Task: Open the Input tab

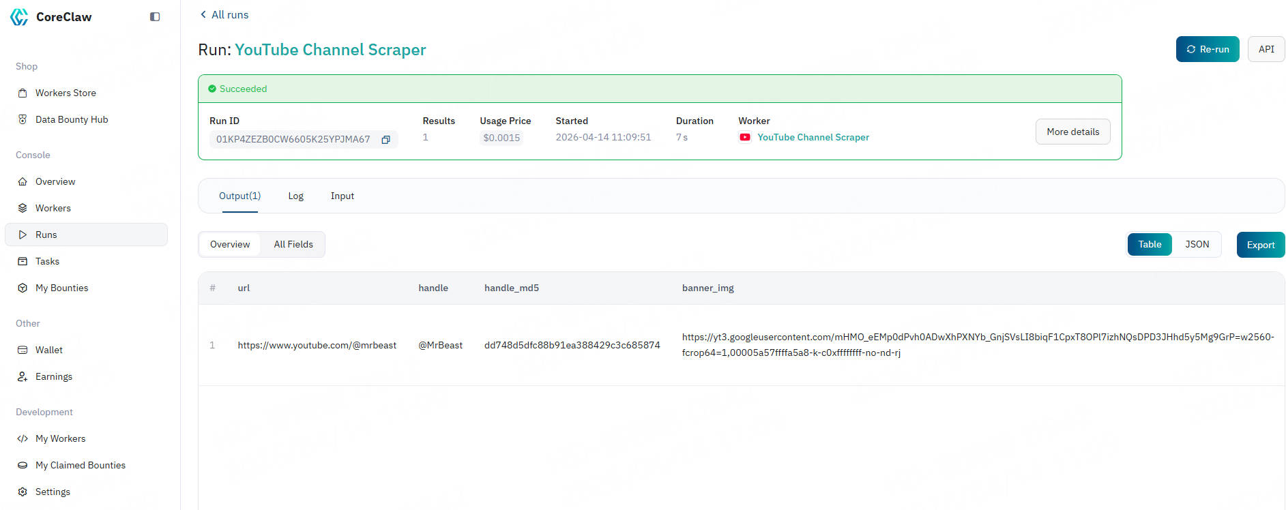Action: (342, 196)
